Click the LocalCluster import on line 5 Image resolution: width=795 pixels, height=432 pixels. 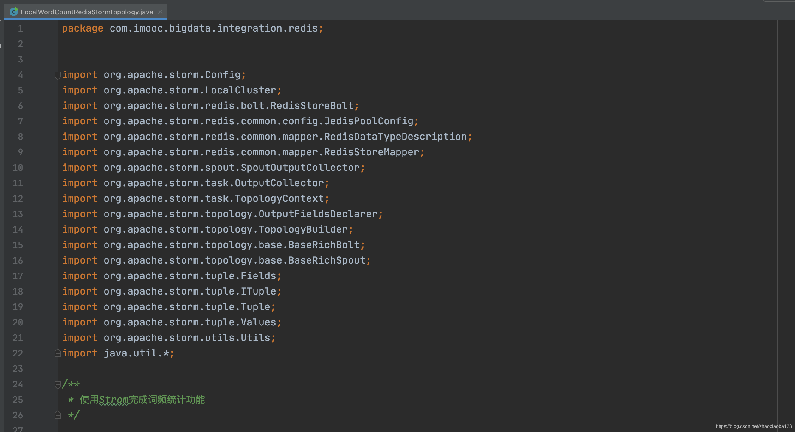[x=240, y=90]
